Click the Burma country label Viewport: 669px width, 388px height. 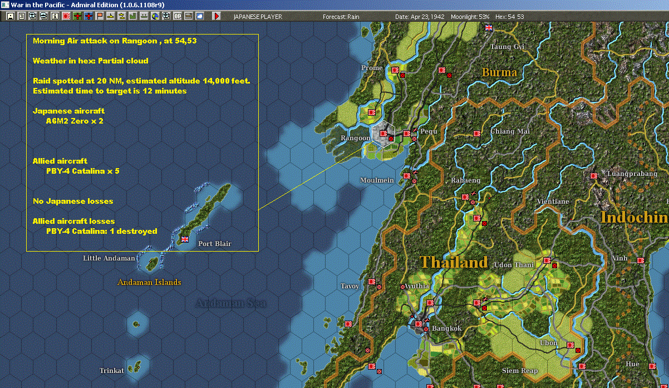(499, 72)
